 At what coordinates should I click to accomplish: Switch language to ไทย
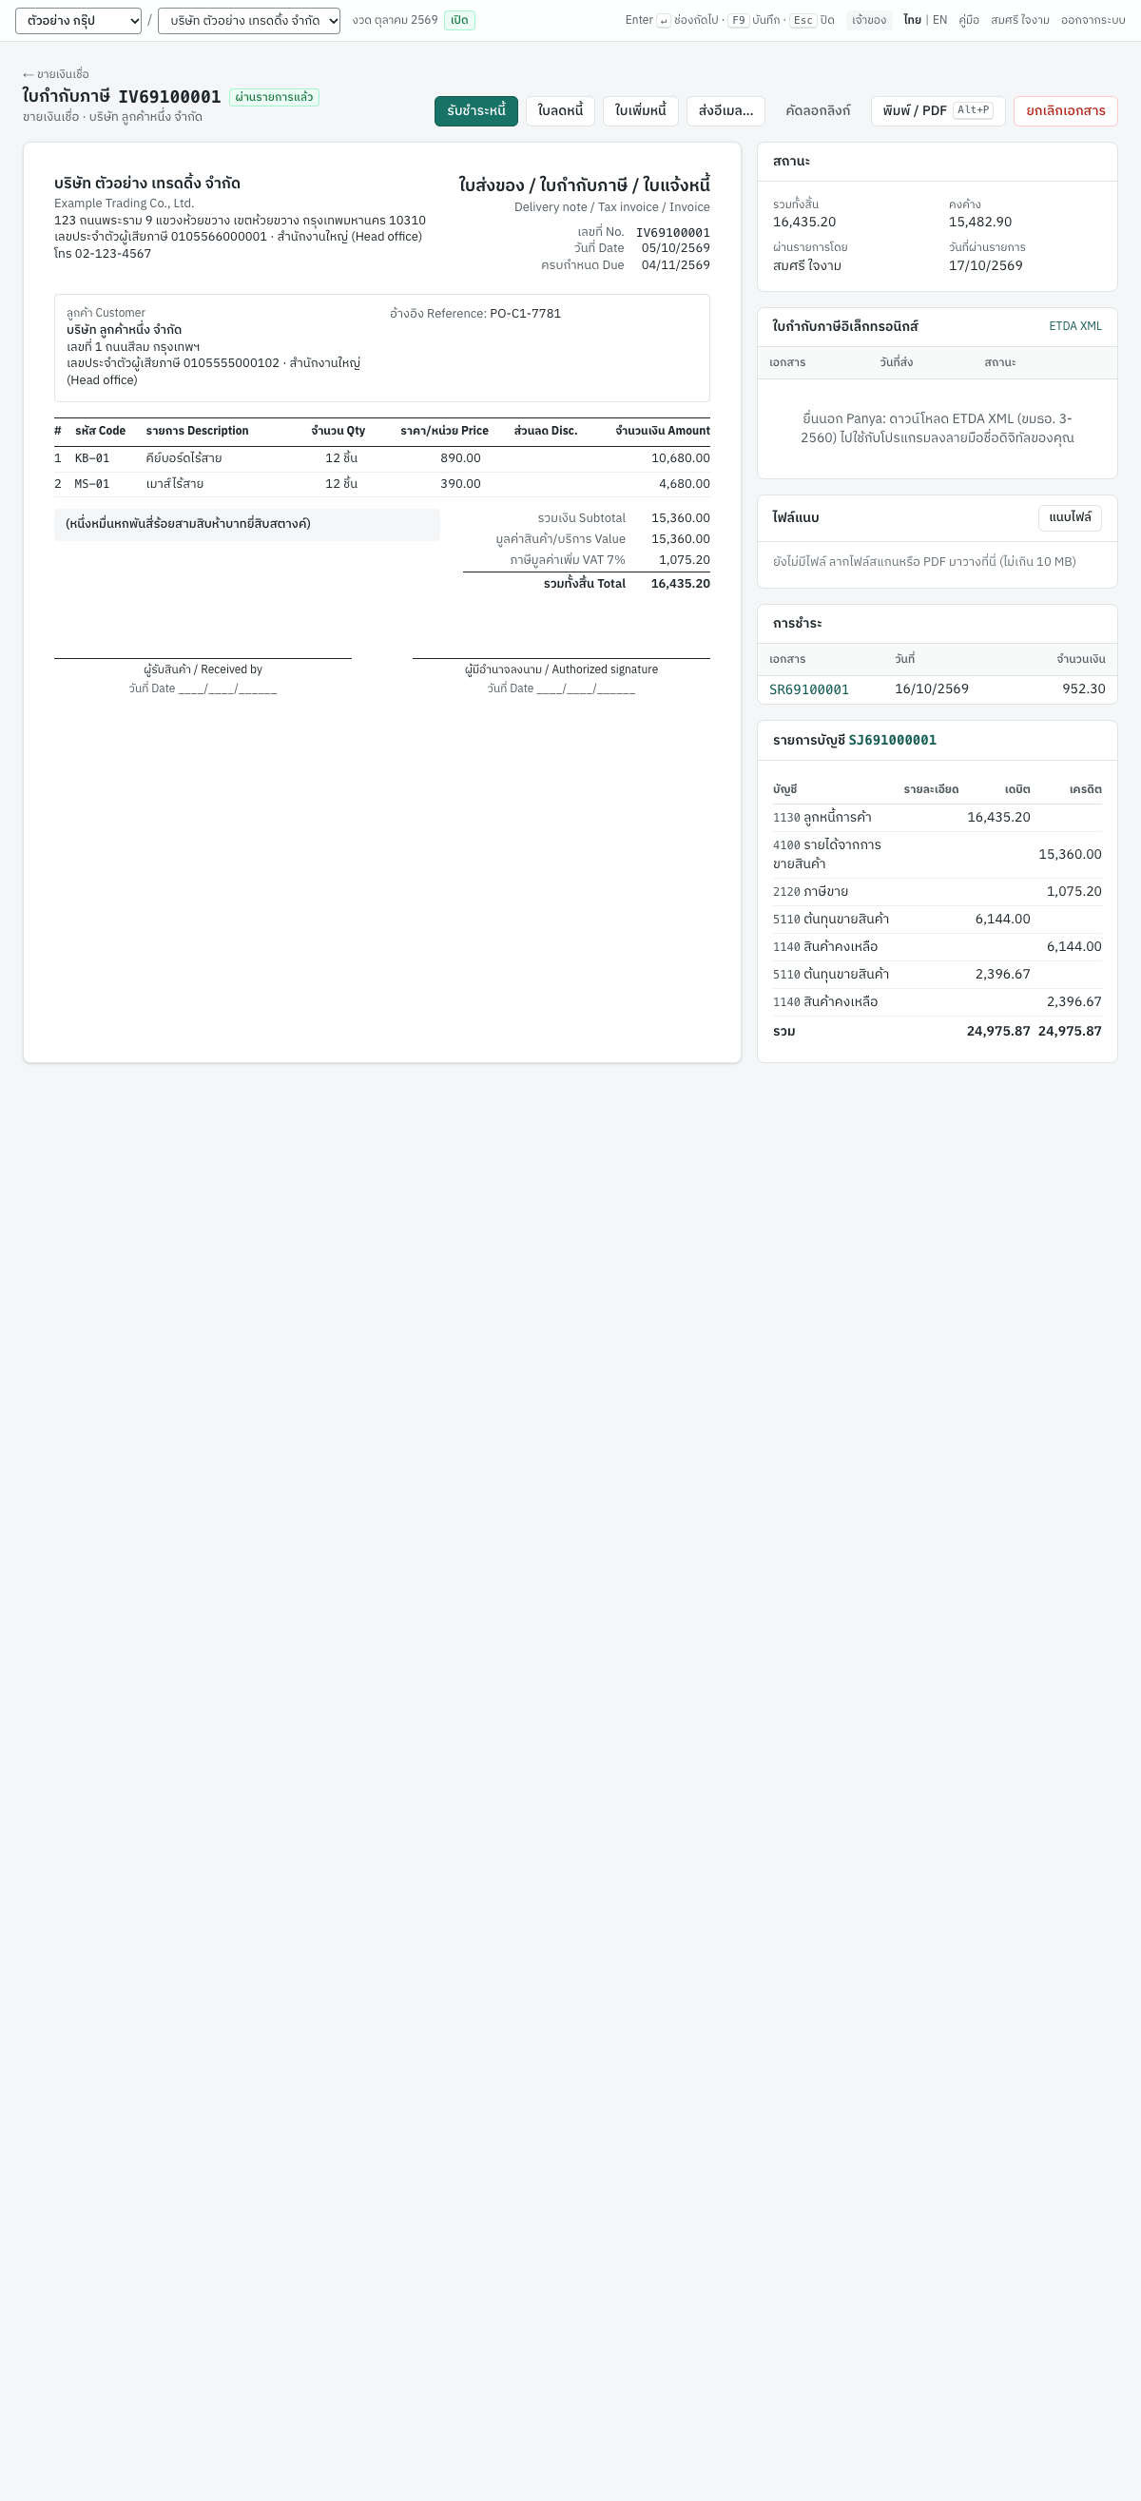click(912, 20)
